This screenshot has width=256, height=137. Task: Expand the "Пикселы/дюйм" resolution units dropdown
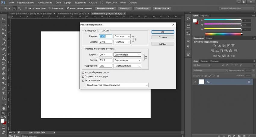click(x=127, y=66)
